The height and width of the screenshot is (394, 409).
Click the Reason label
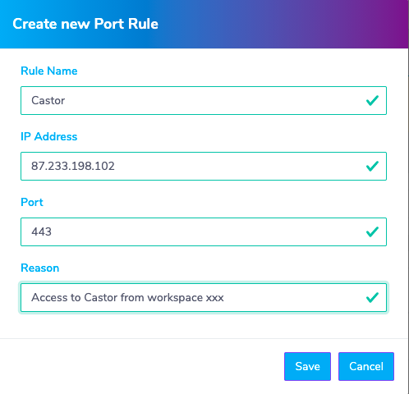[40, 268]
